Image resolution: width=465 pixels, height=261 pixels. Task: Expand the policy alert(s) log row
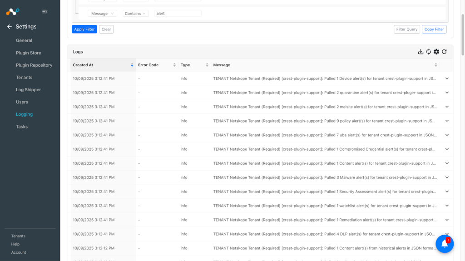[447, 121]
